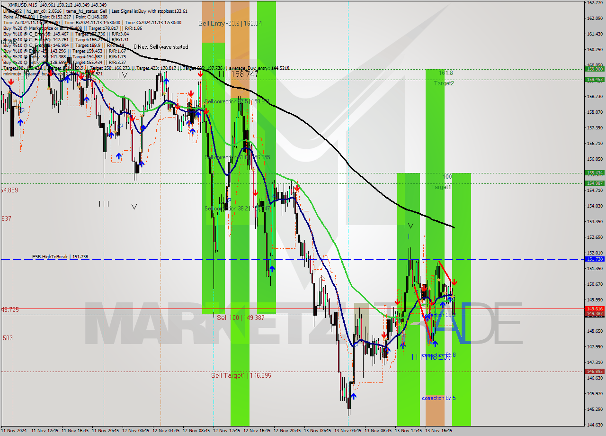
Task: Click the 154.030 price axis value
Action: 594,206
